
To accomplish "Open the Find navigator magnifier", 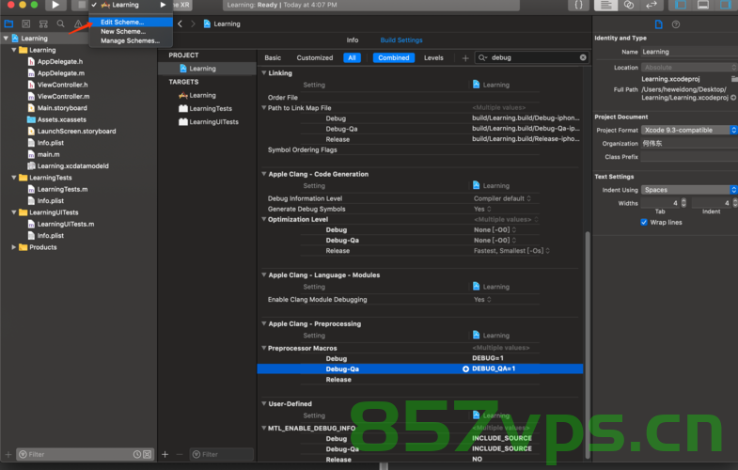I will 61,23.
